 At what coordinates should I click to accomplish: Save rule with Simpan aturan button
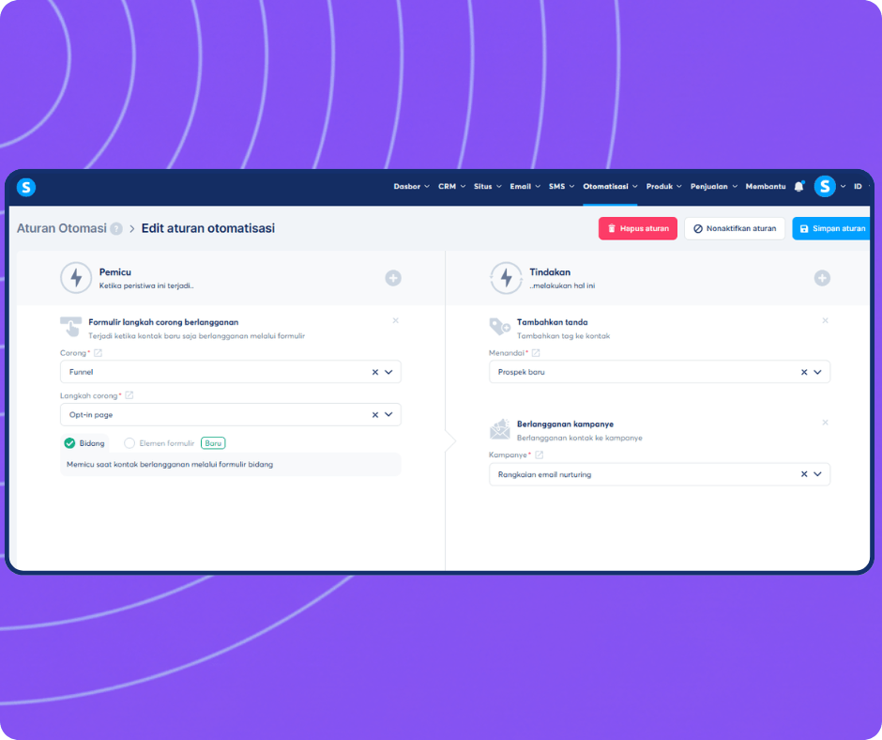tap(831, 228)
